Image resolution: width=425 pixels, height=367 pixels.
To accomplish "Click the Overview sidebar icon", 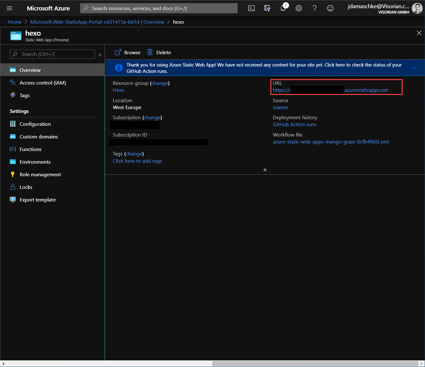I will 13,70.
